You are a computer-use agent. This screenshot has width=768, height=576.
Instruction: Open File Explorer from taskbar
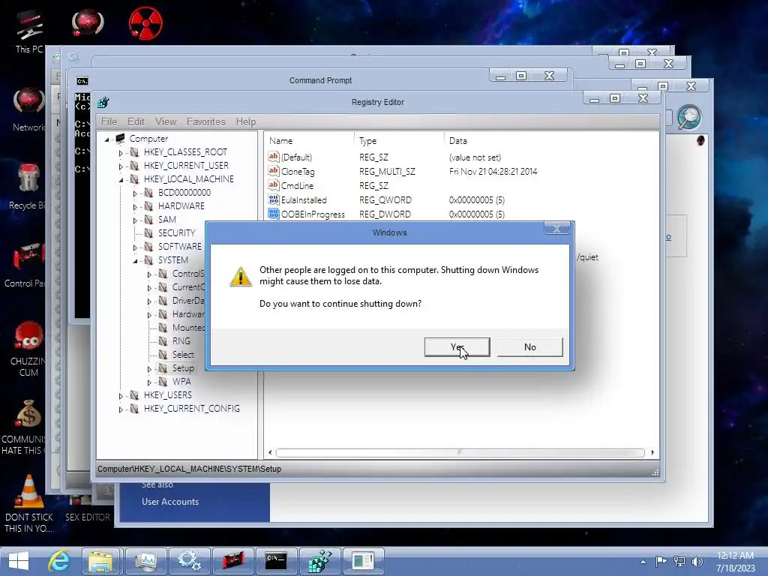point(101,561)
